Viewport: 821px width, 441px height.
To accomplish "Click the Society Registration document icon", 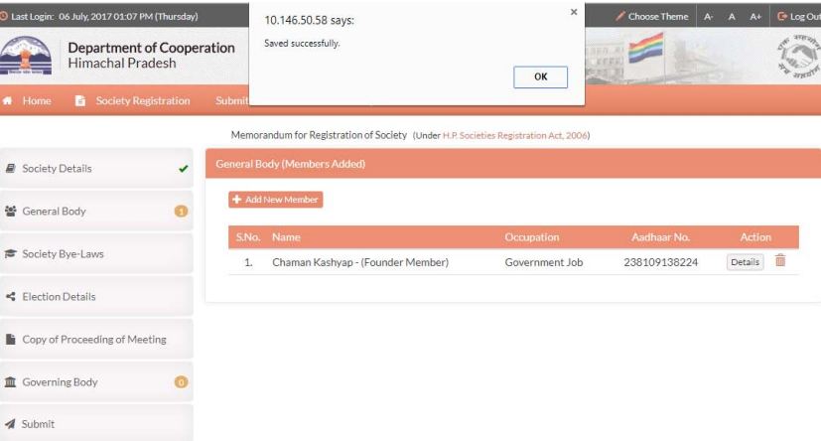I will (x=80, y=100).
